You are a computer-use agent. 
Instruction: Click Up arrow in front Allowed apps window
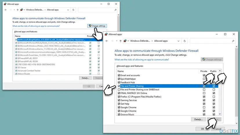[121, 41]
